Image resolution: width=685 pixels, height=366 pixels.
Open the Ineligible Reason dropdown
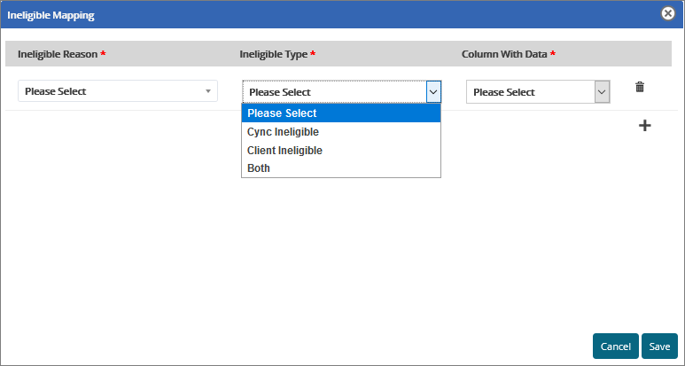117,91
